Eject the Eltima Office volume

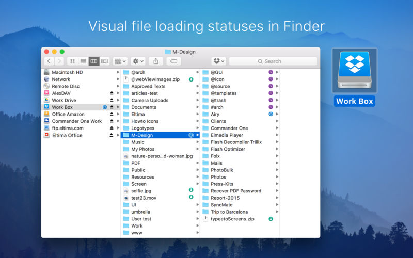click(112, 135)
